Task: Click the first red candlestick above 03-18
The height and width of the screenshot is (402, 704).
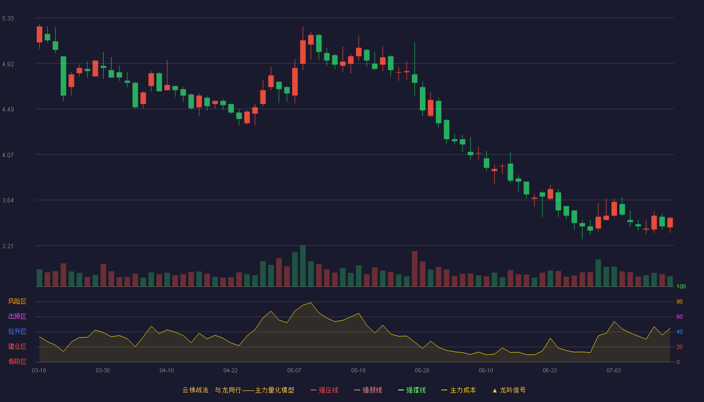Action: (39, 35)
